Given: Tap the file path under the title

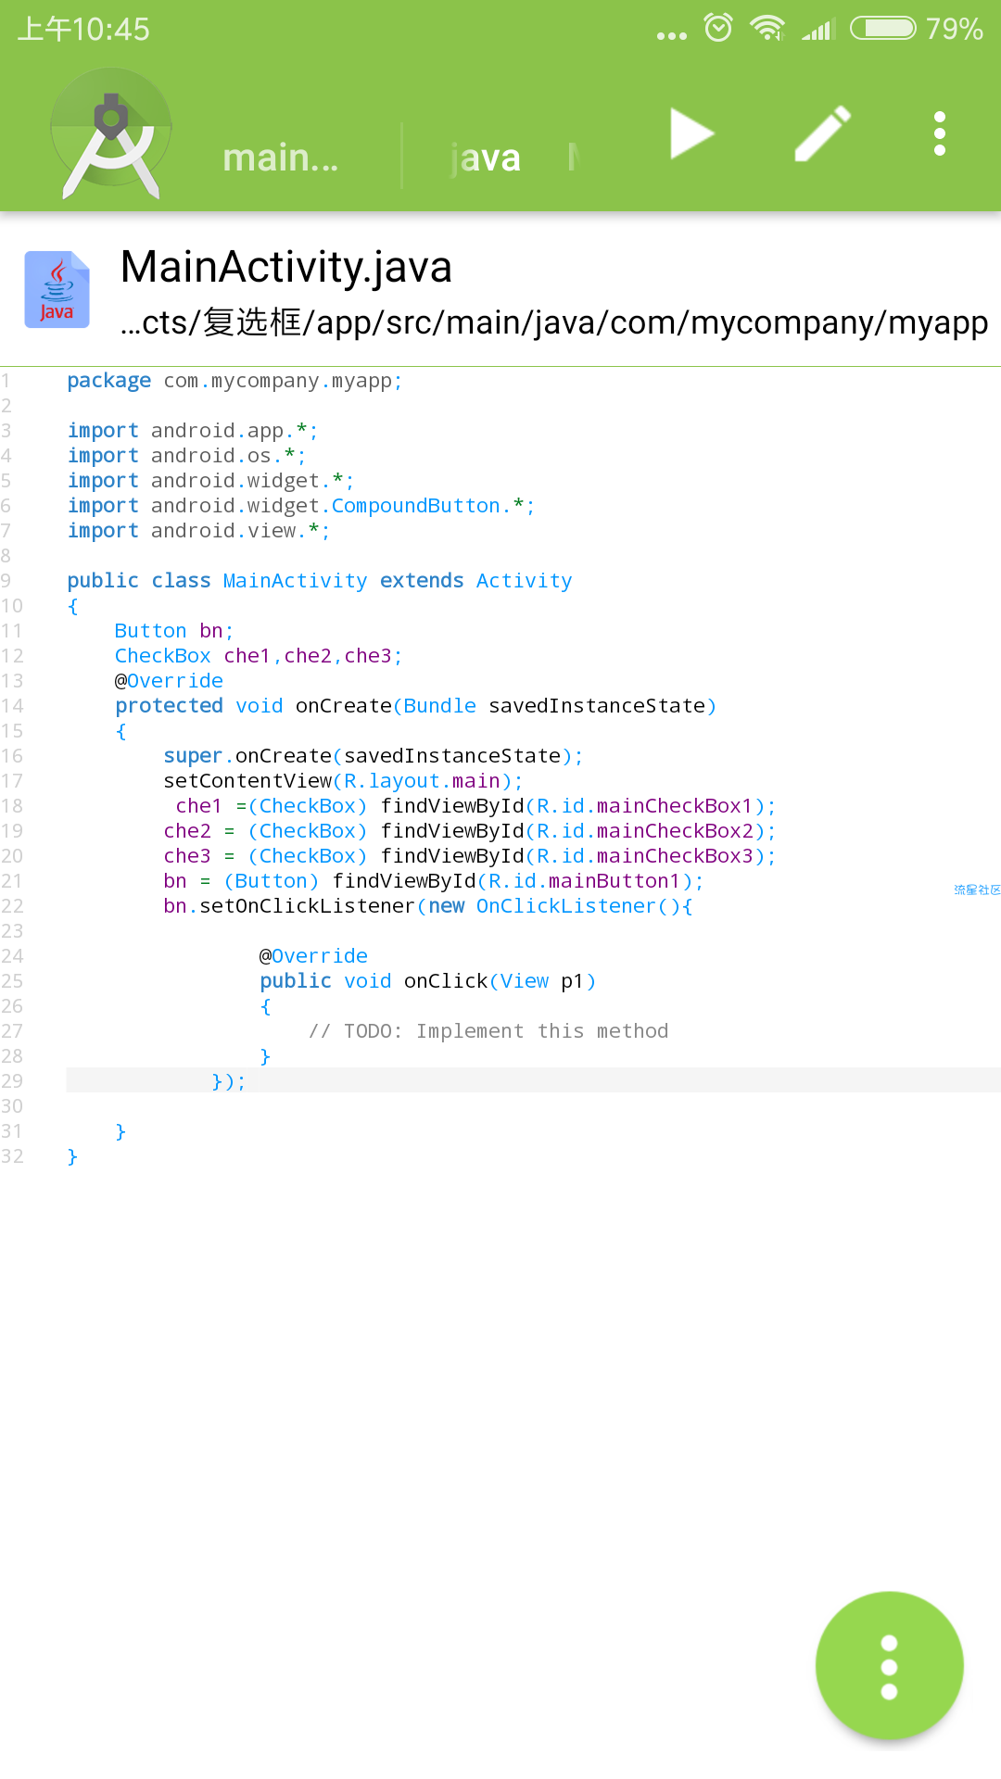Looking at the screenshot, I should click(553, 322).
